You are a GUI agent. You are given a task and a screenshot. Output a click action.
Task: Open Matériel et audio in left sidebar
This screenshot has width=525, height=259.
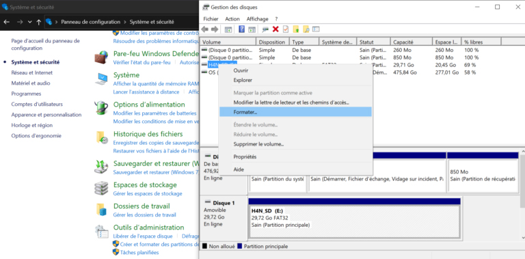[31, 83]
